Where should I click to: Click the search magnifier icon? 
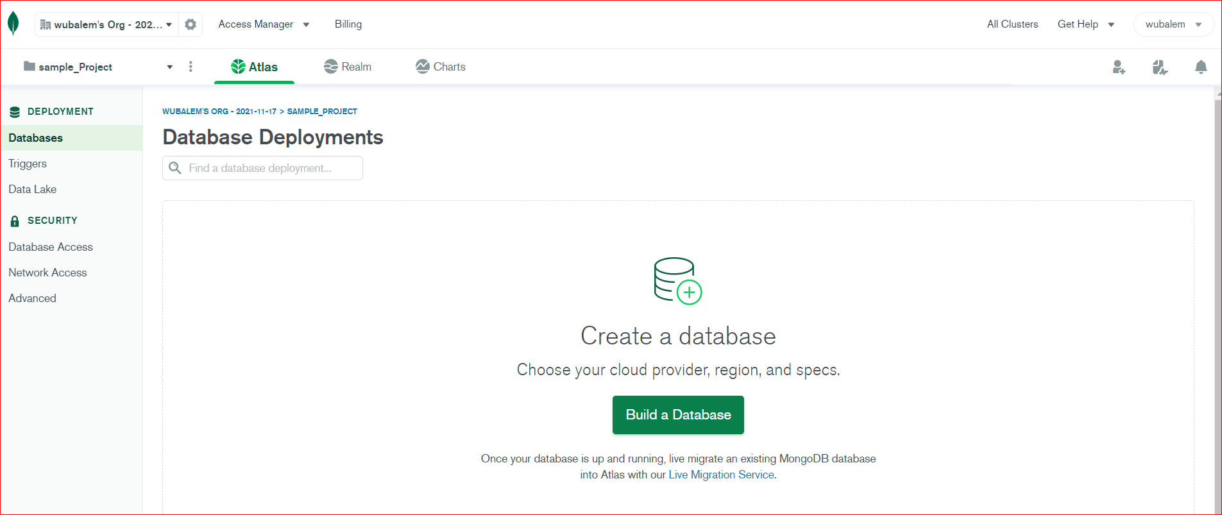click(174, 168)
